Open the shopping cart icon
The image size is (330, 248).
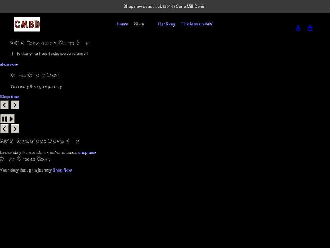coord(310,28)
